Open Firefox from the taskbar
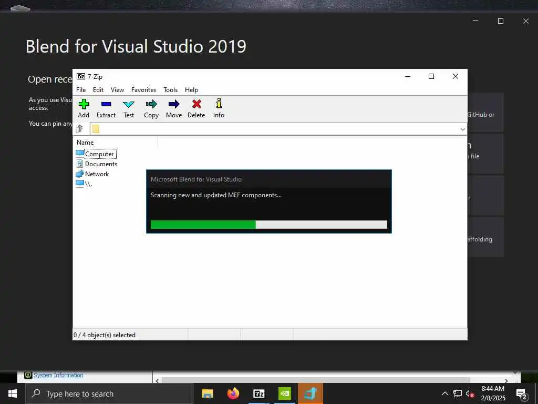Image resolution: width=538 pixels, height=404 pixels. click(233, 393)
